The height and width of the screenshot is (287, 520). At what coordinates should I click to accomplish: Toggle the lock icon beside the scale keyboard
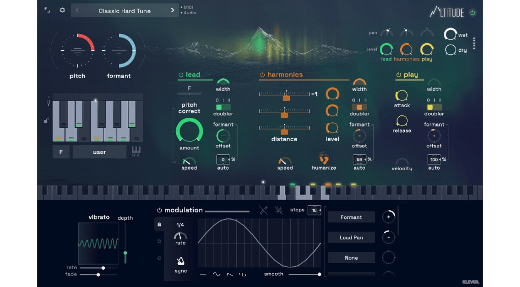coord(47,121)
